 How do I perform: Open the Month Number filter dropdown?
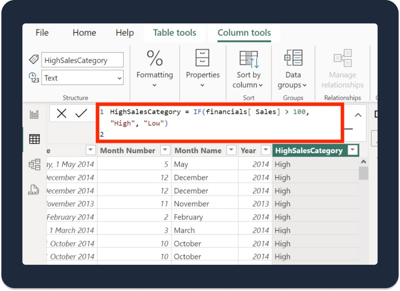coord(165,150)
